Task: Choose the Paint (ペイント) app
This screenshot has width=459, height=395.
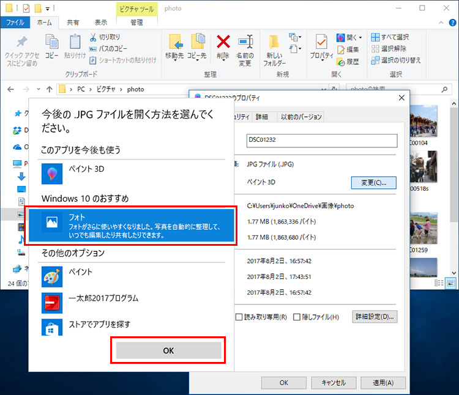Action: tap(132, 276)
